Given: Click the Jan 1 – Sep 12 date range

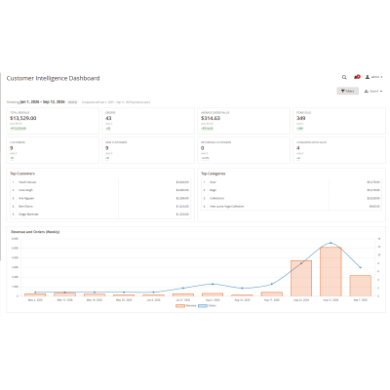Looking at the screenshot, I should tap(42, 102).
